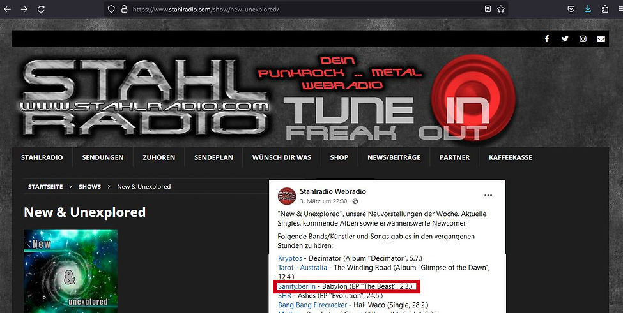Open the Bang Bang Firecracker link

click(312, 305)
